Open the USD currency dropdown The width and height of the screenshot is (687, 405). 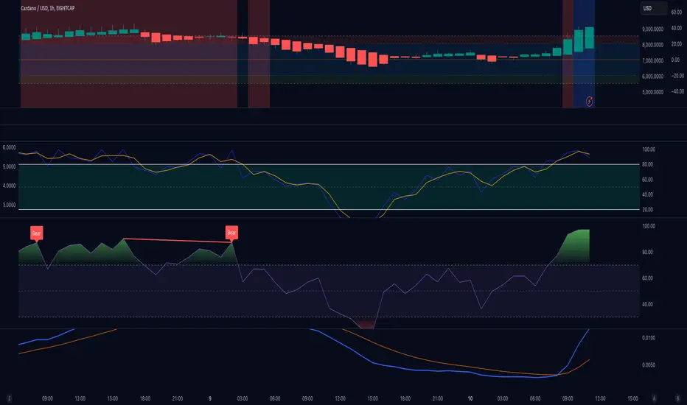point(653,8)
